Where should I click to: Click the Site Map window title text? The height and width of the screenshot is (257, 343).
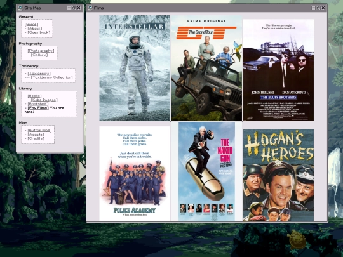pyautogui.click(x=32, y=8)
